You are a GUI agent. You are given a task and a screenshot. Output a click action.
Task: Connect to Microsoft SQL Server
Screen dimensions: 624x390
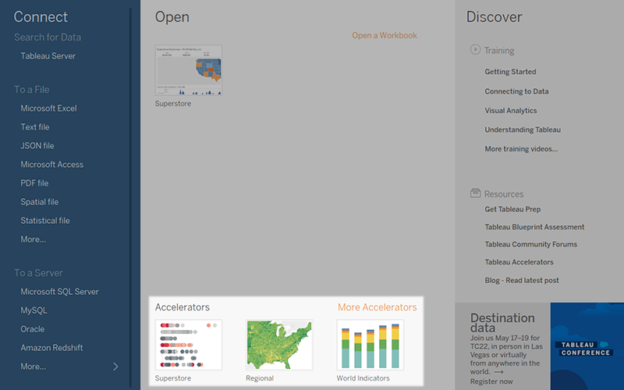[59, 292]
